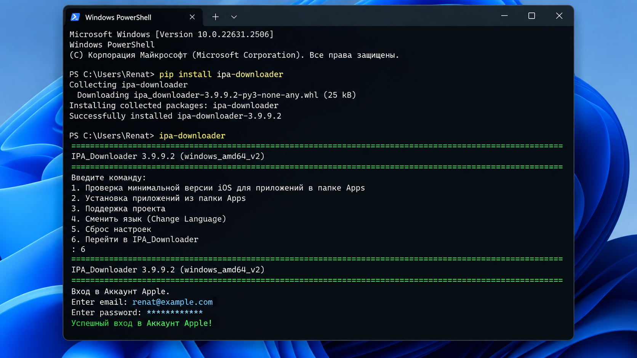
Task: Click menu line '2. Установка приложений из папки Apps'
Action: point(158,198)
